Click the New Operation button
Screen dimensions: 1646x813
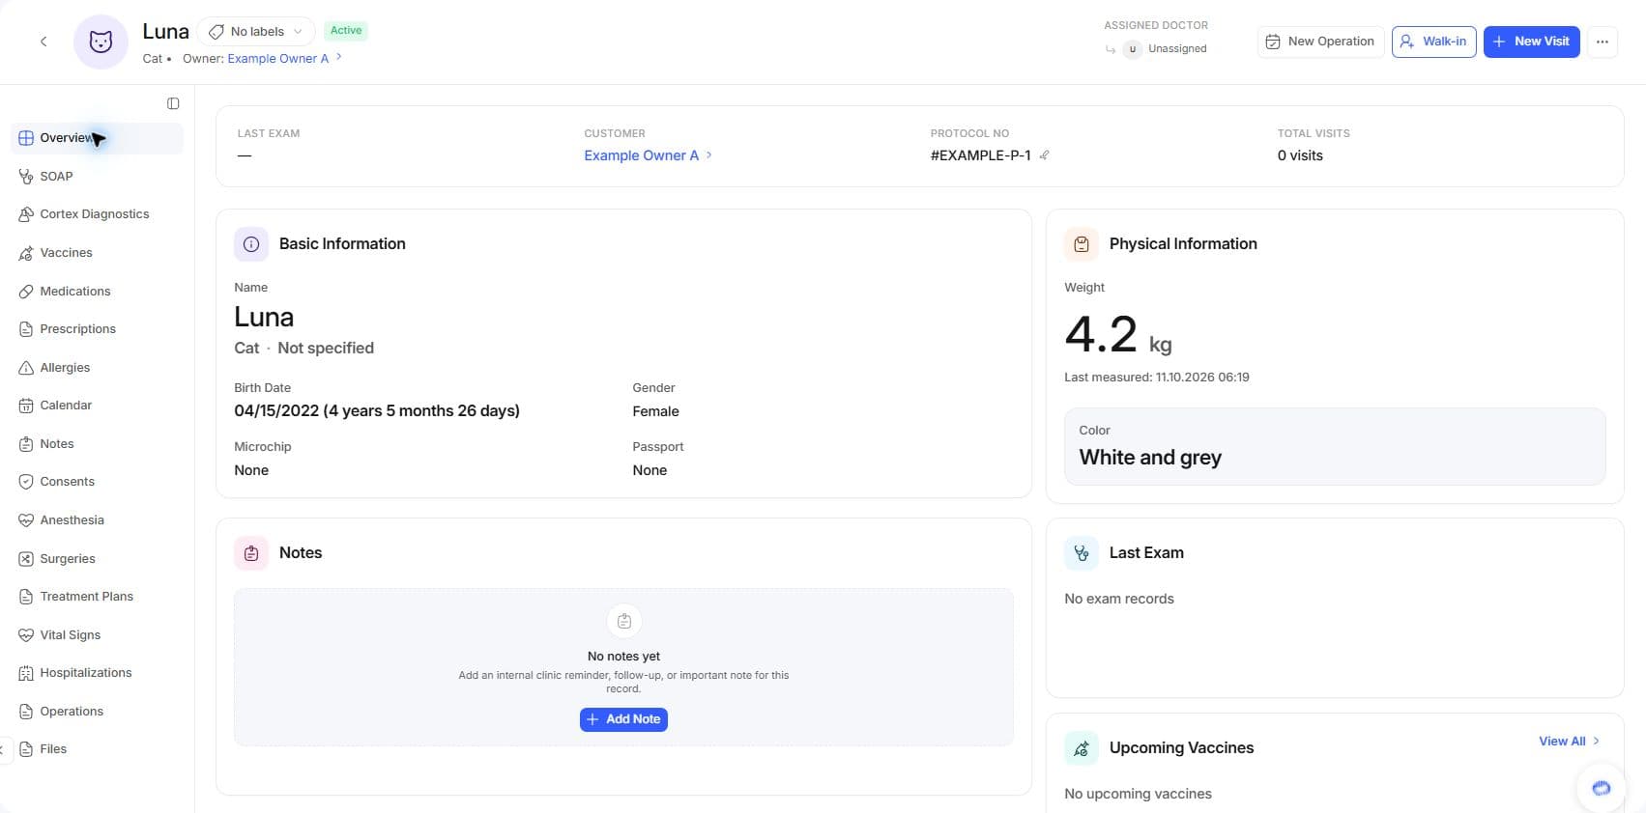(x=1320, y=42)
